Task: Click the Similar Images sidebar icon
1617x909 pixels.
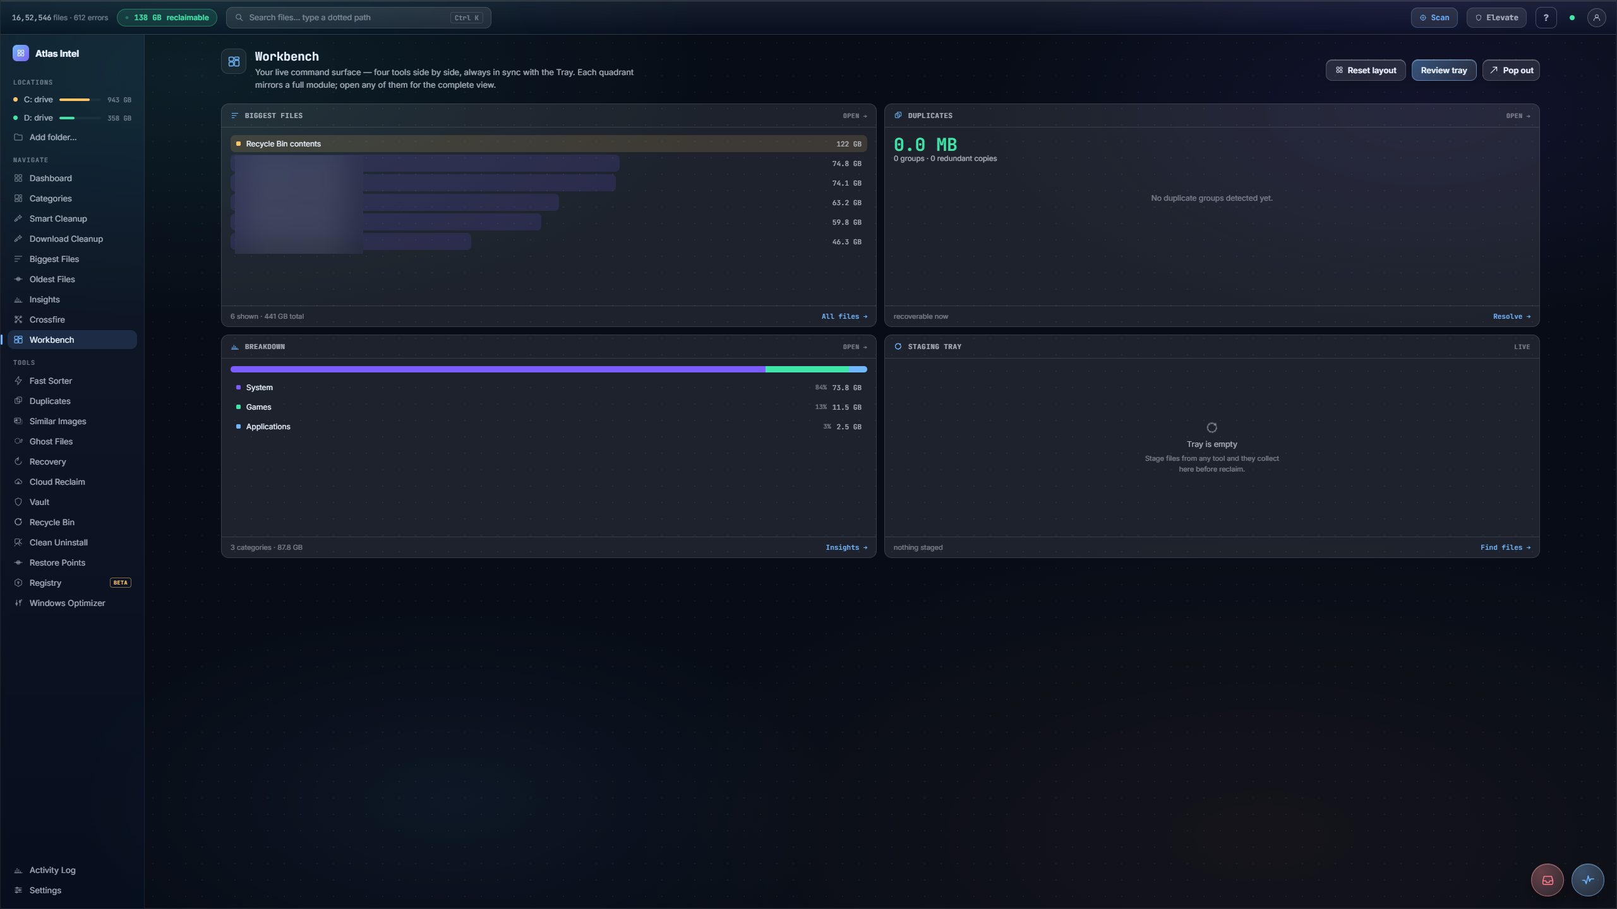Action: (x=18, y=421)
